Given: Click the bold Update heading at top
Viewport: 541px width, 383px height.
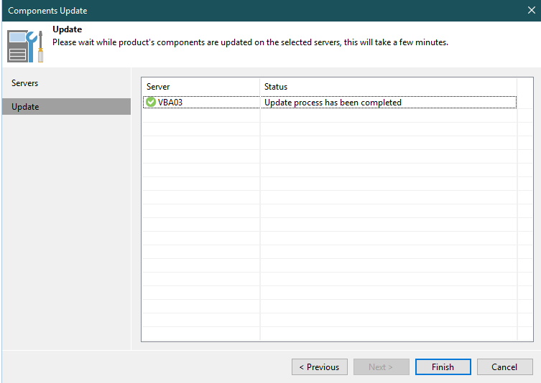Looking at the screenshot, I should pyautogui.click(x=68, y=31).
